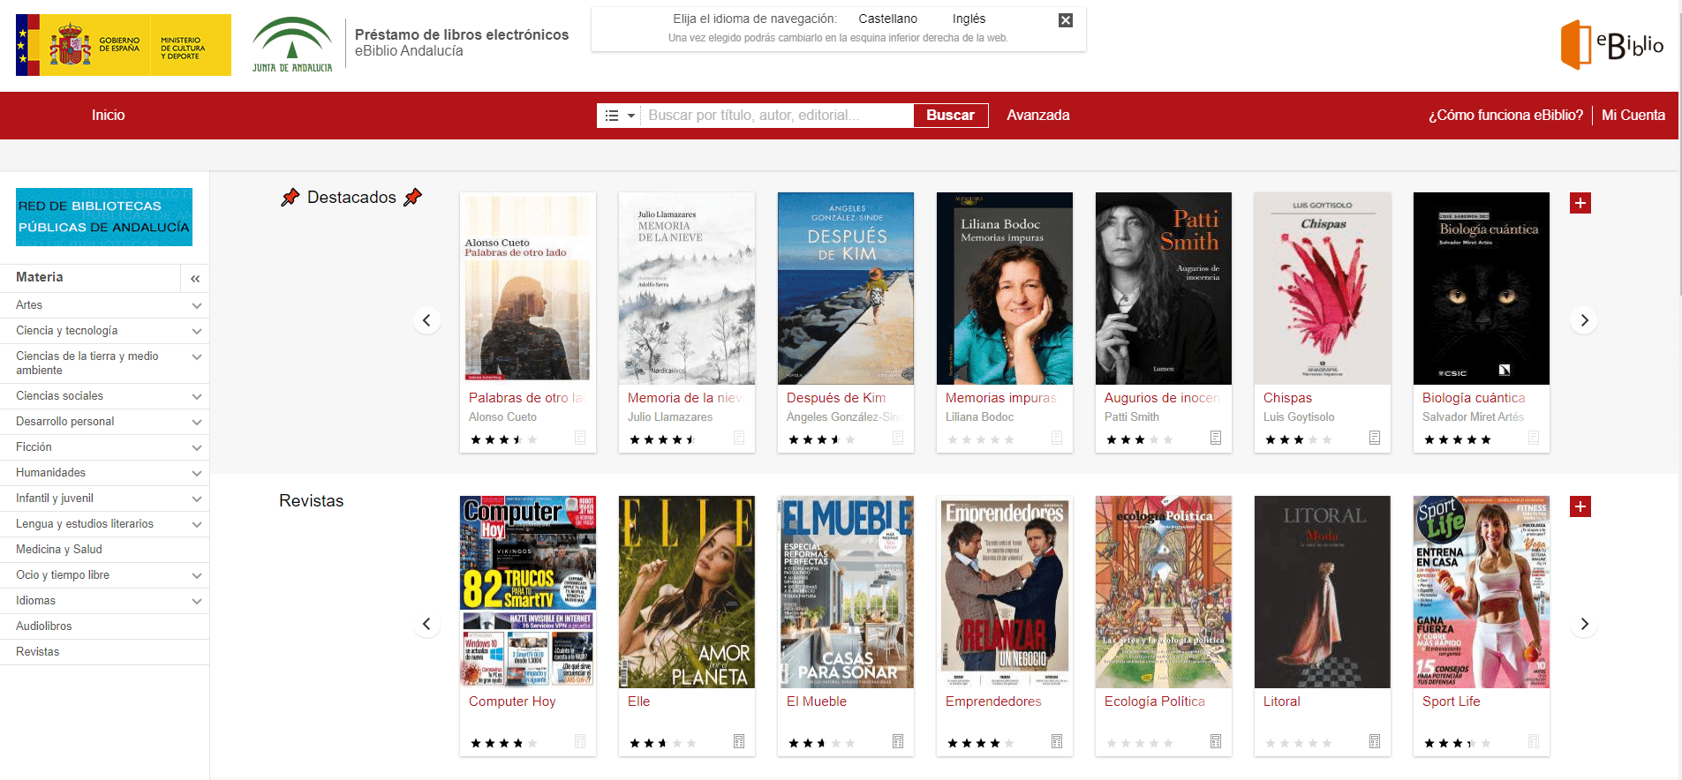Expand the Artes category
Image resolution: width=1682 pixels, height=780 pixels.
(x=196, y=305)
